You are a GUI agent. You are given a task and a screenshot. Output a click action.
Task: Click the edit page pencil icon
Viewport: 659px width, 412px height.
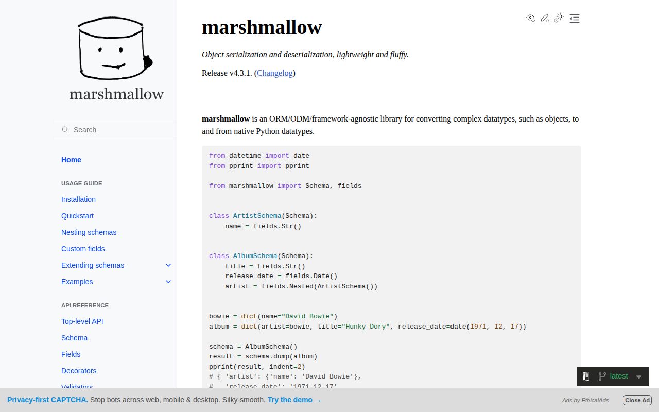point(545,18)
